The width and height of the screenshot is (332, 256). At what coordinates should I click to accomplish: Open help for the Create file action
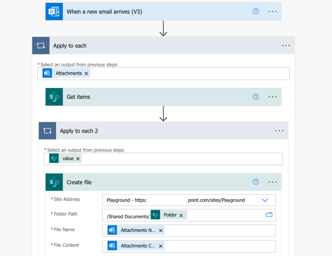[x=255, y=182]
